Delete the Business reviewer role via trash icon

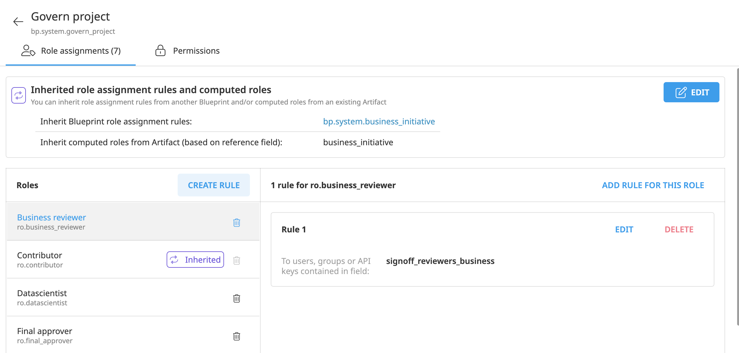(x=236, y=222)
